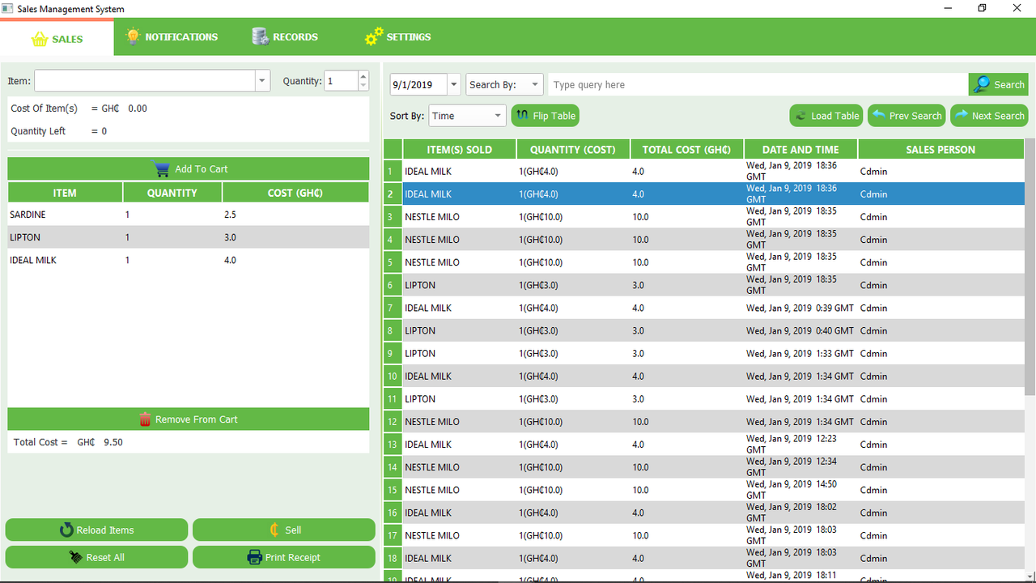Click the Sell button

[x=284, y=530]
